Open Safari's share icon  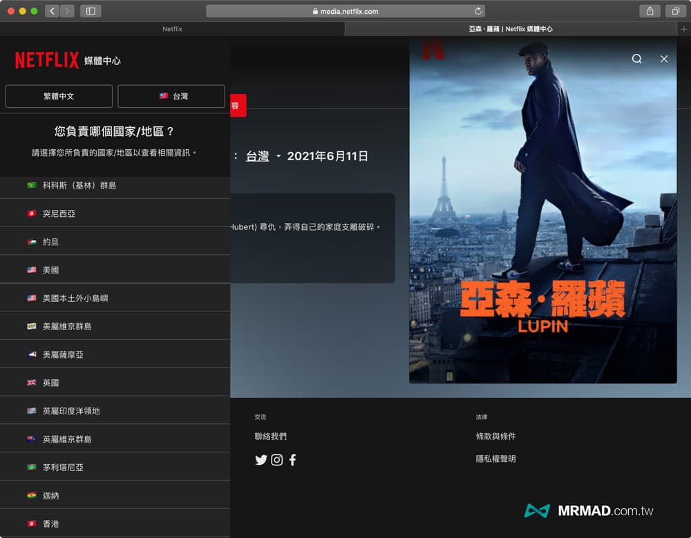click(648, 11)
